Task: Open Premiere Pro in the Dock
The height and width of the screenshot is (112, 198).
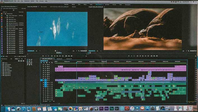Action: (x=101, y=108)
